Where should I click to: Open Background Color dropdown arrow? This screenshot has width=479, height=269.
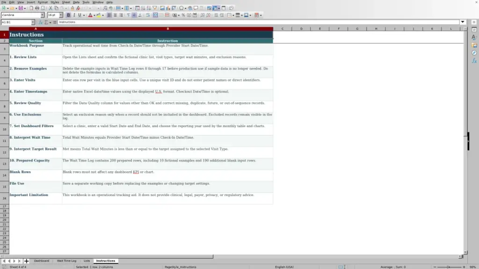pyautogui.click(x=102, y=15)
